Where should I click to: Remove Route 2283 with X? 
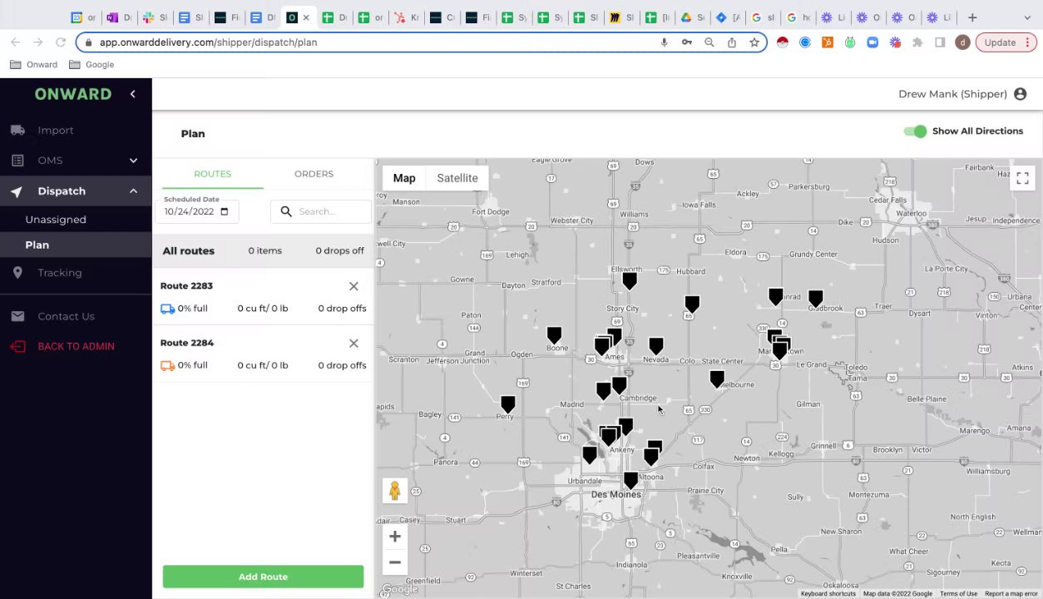[353, 286]
